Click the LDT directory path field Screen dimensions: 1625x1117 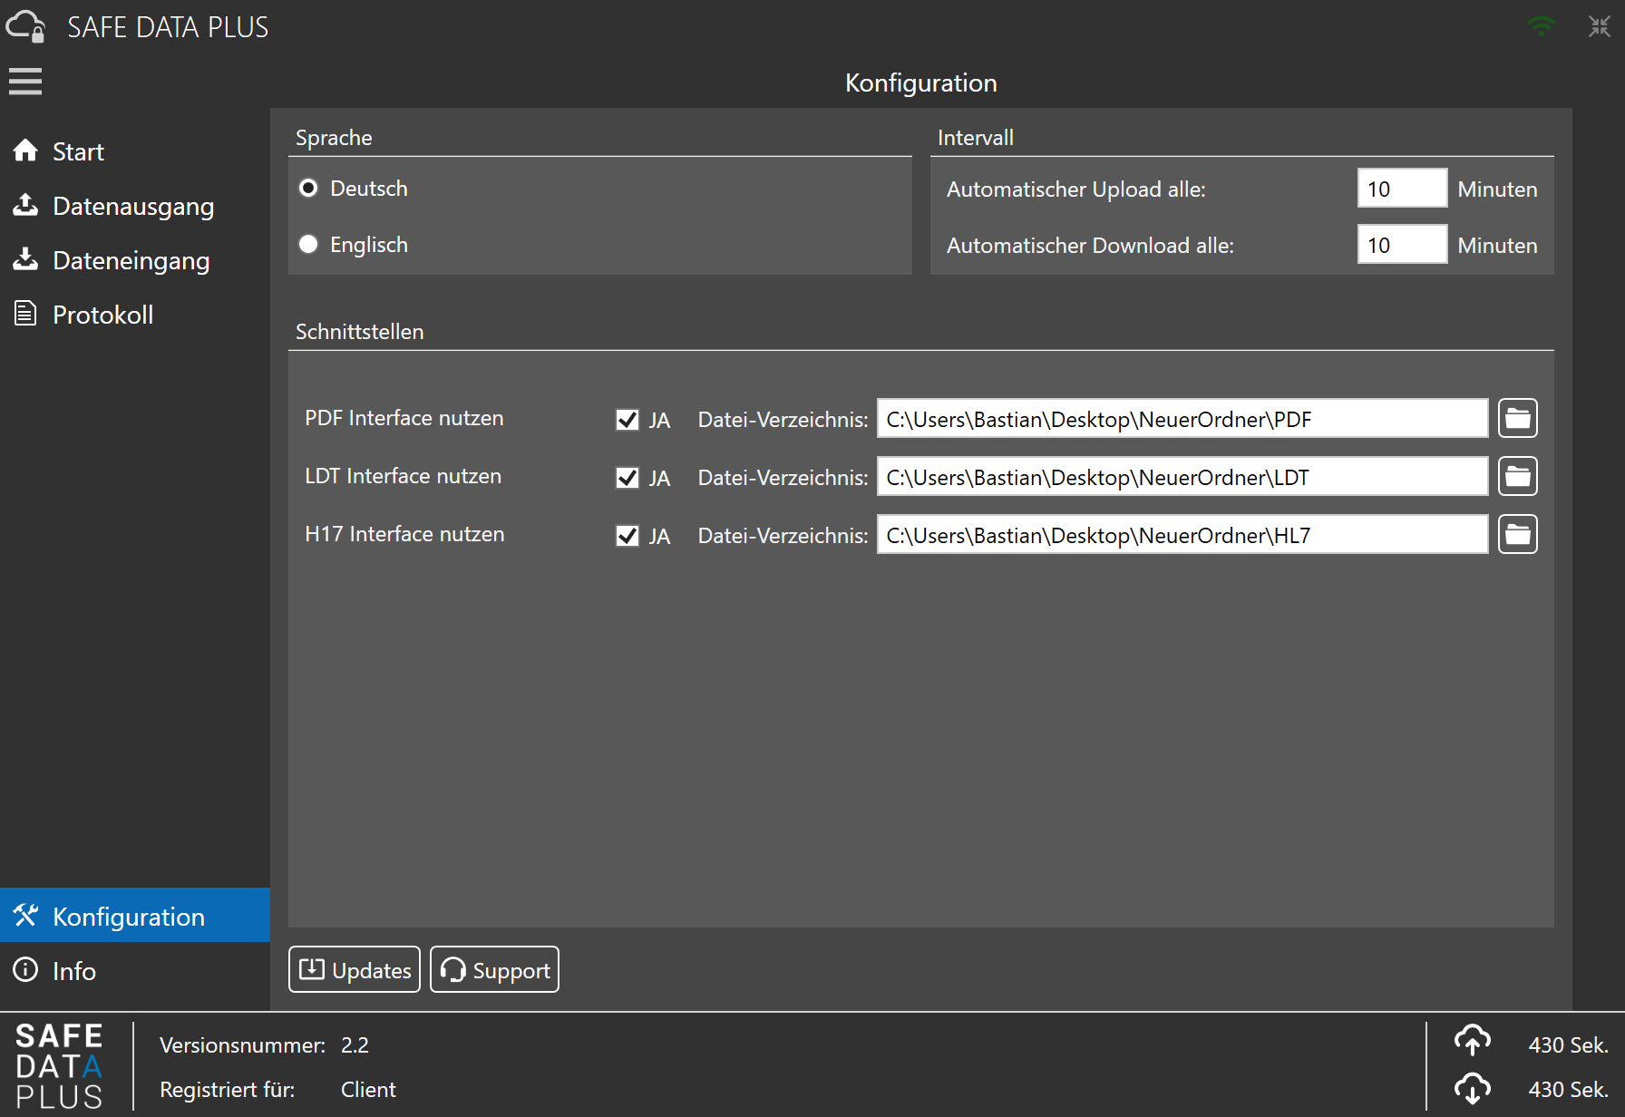pos(1182,477)
